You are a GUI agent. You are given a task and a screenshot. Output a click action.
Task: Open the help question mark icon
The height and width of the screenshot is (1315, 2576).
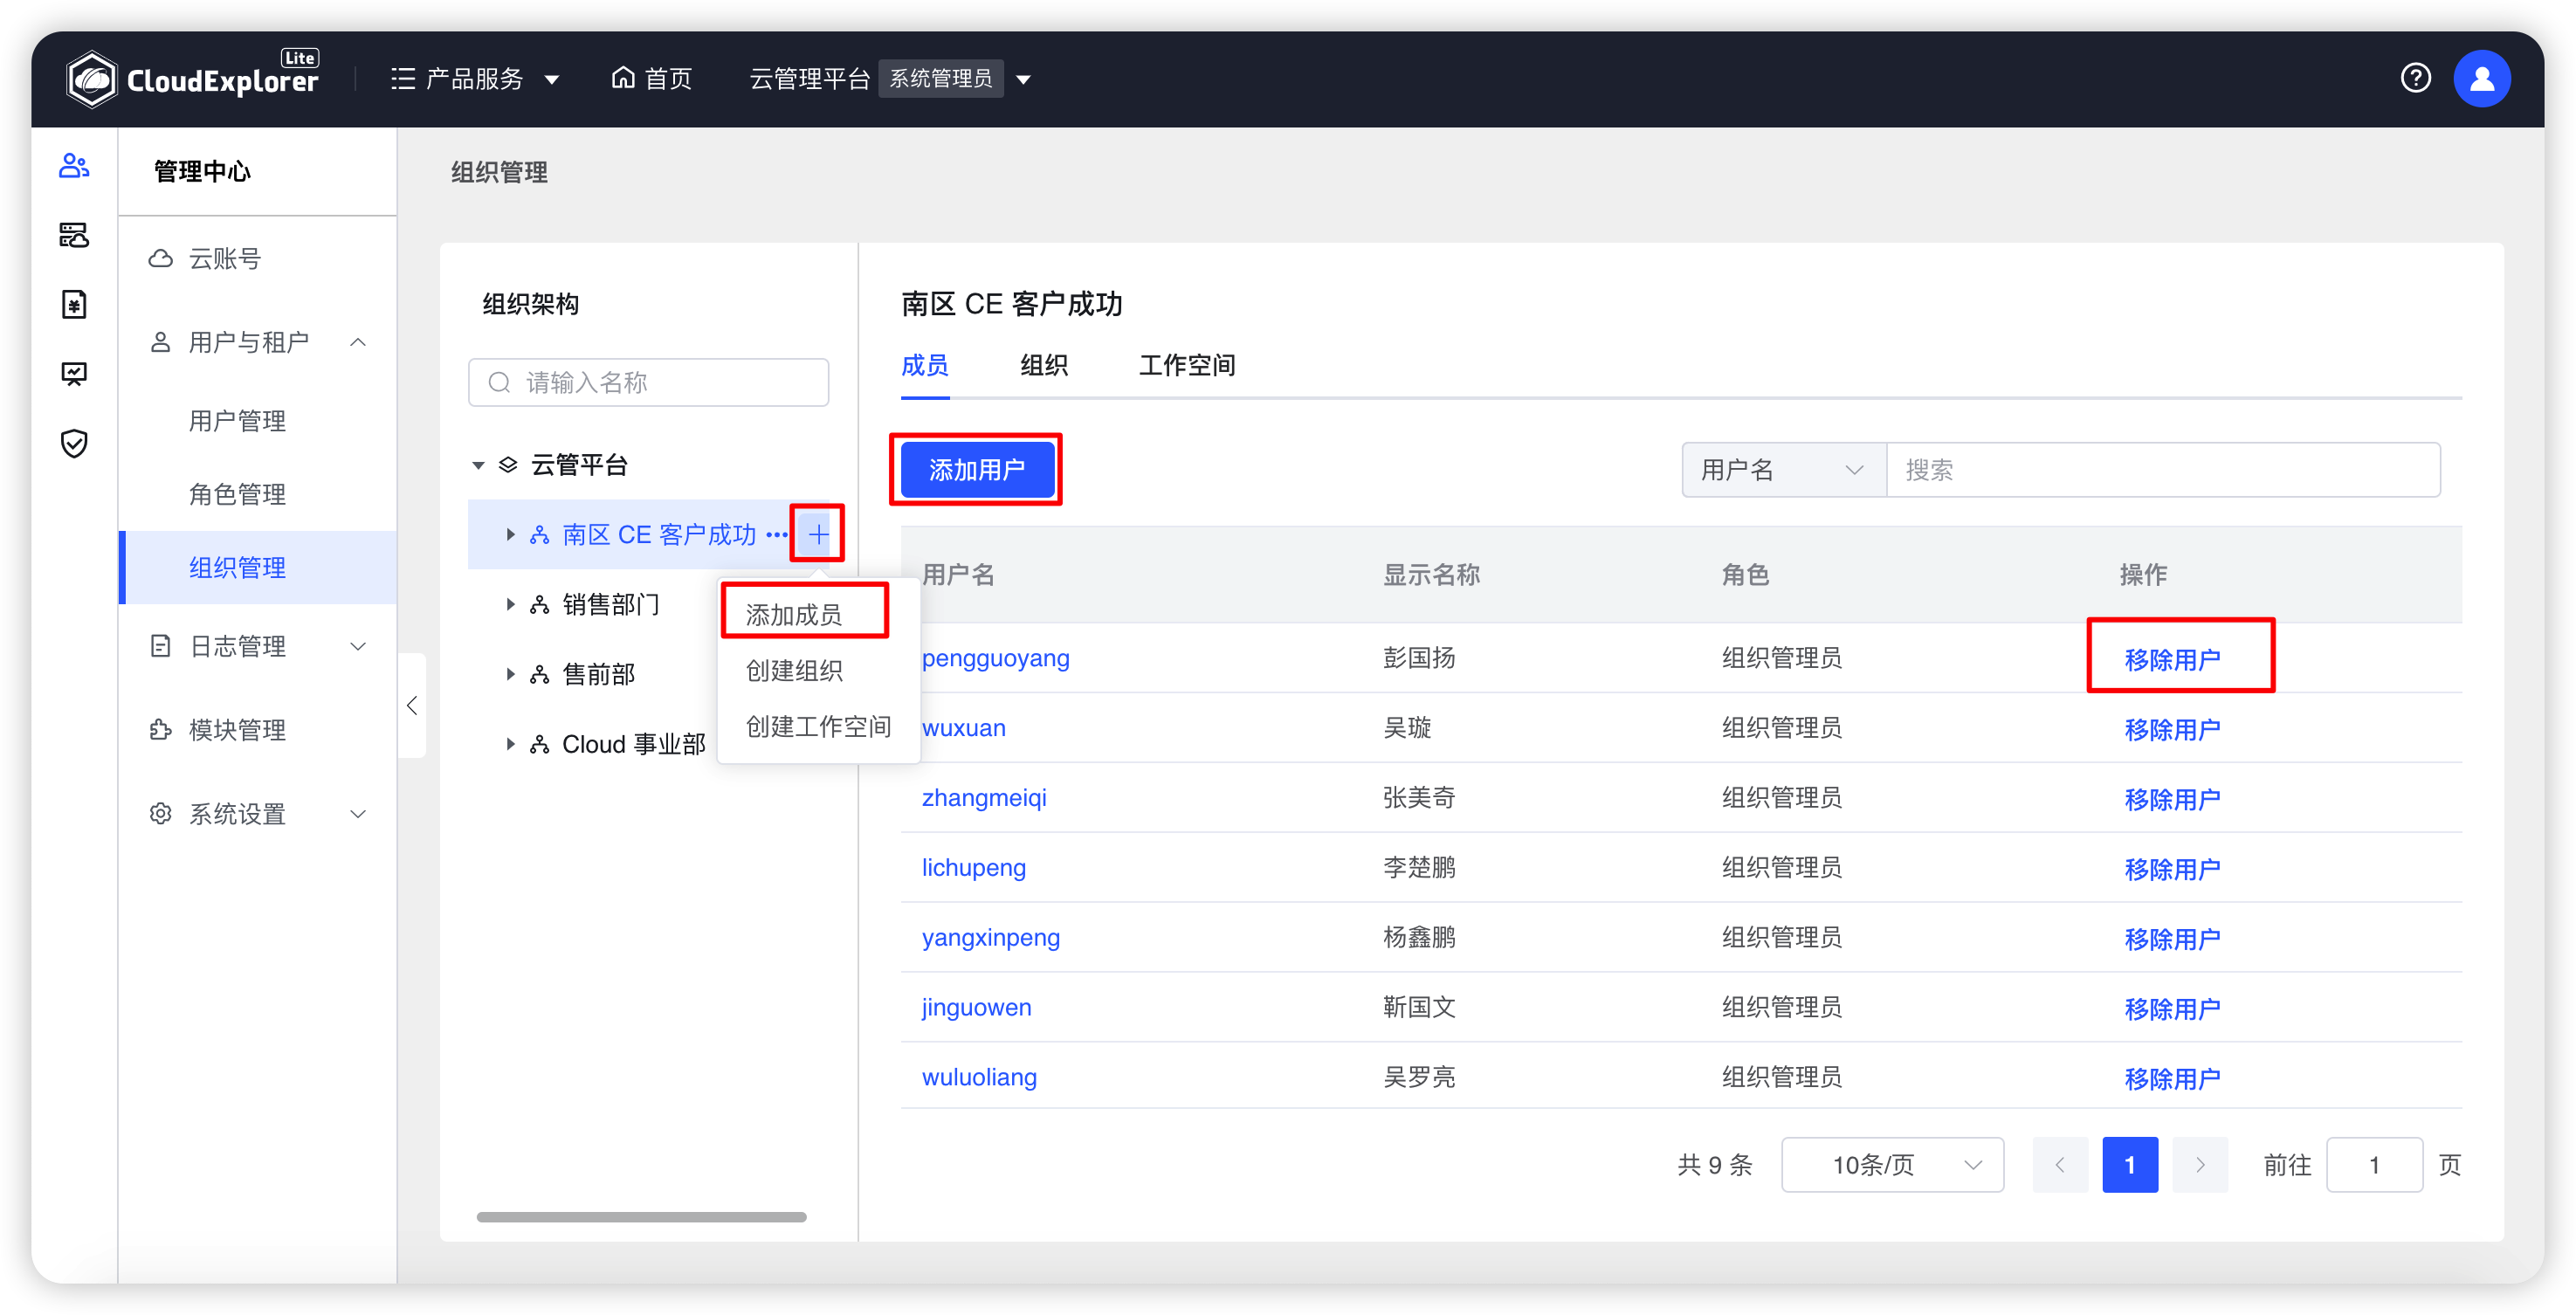[x=2415, y=78]
